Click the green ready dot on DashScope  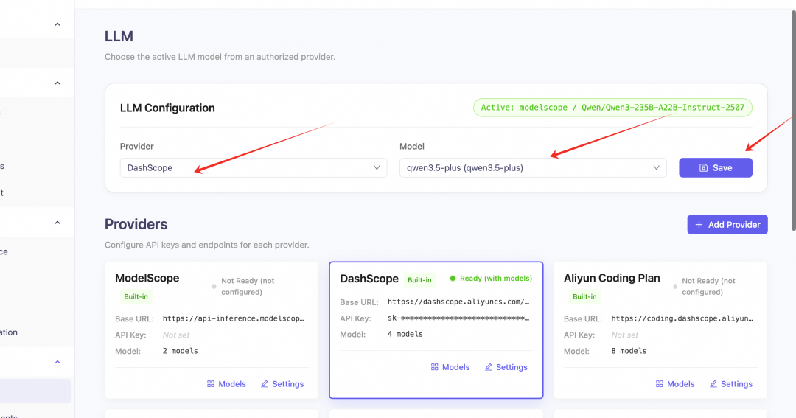coord(453,279)
